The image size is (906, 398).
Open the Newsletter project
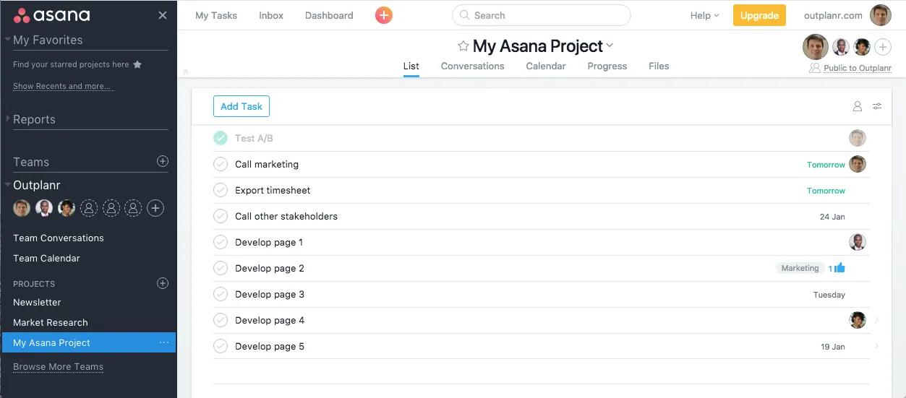(37, 302)
